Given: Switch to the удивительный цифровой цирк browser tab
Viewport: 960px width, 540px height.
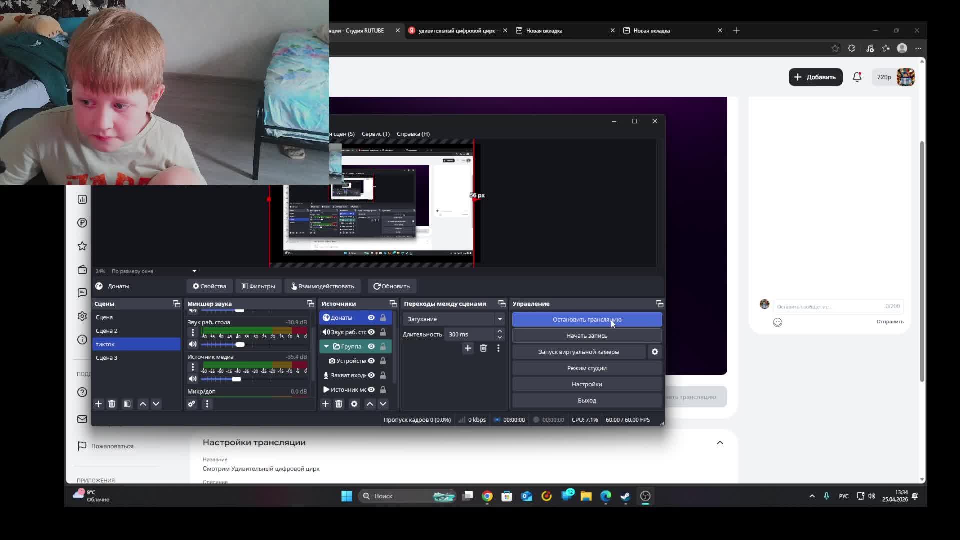Looking at the screenshot, I should click(456, 31).
